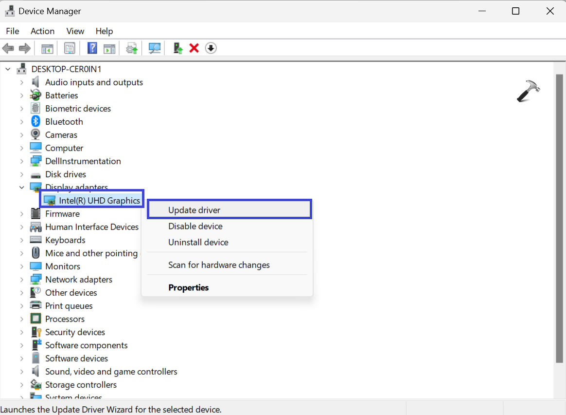Open Properties from the context menu
The image size is (566, 415).
coord(188,288)
